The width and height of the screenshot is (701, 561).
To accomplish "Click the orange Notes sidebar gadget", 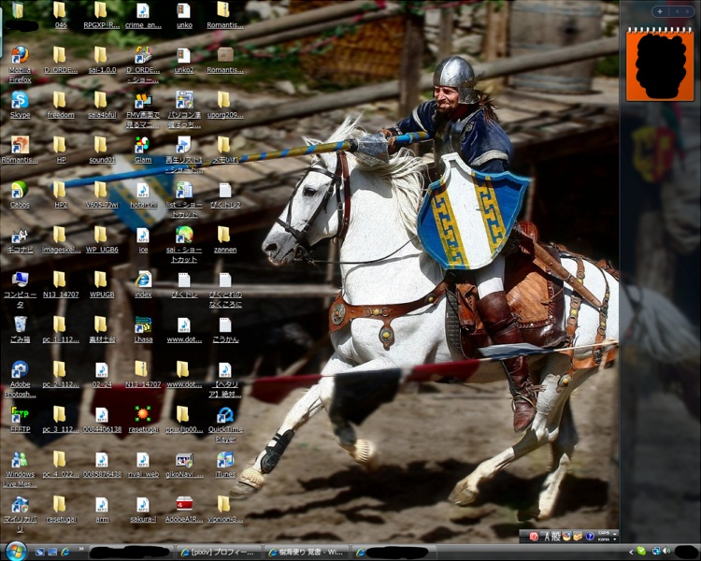I will point(660,65).
